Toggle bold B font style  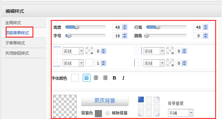coord(114,78)
